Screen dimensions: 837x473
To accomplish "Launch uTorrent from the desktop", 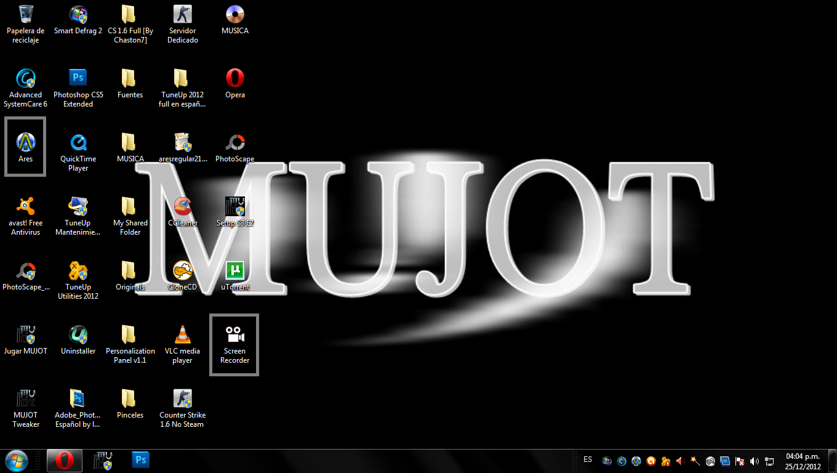I will point(234,271).
